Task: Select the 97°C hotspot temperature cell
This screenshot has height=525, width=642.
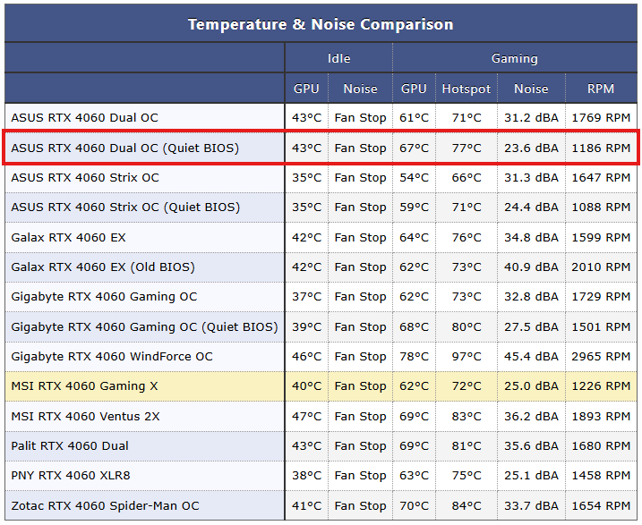Action: (x=466, y=356)
